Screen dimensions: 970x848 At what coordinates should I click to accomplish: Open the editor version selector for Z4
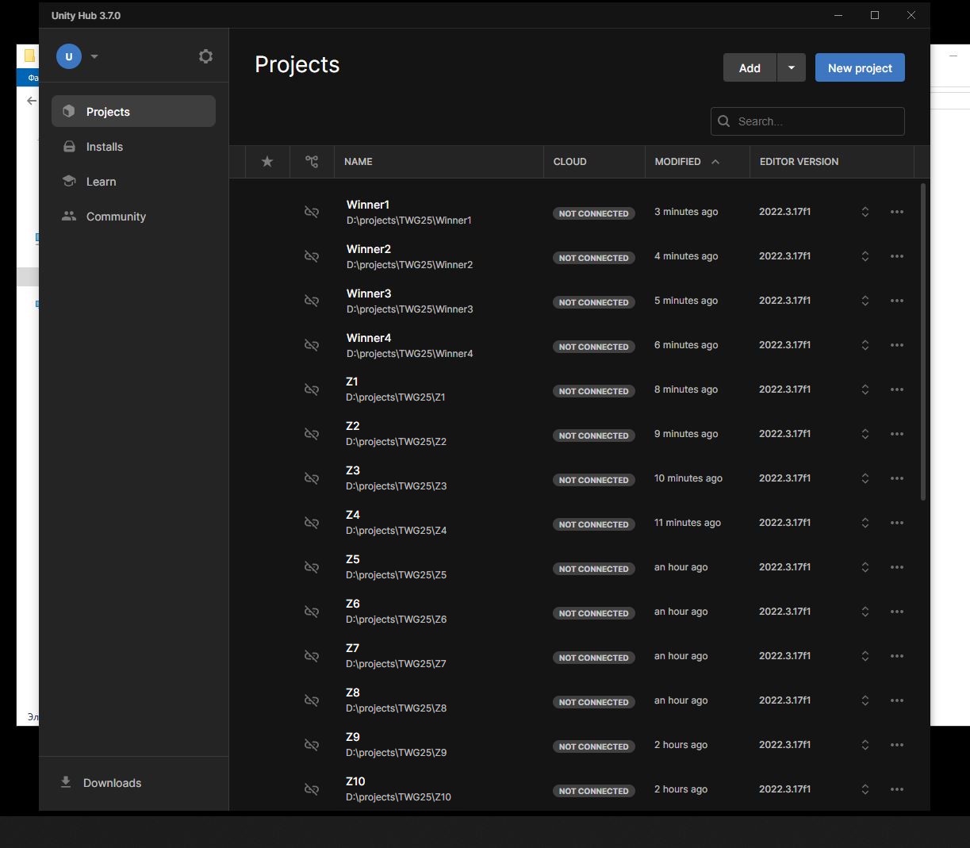[865, 523]
